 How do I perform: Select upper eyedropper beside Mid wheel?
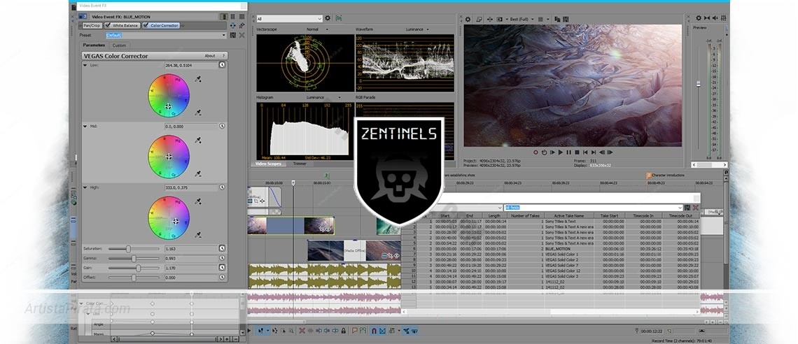198,141
